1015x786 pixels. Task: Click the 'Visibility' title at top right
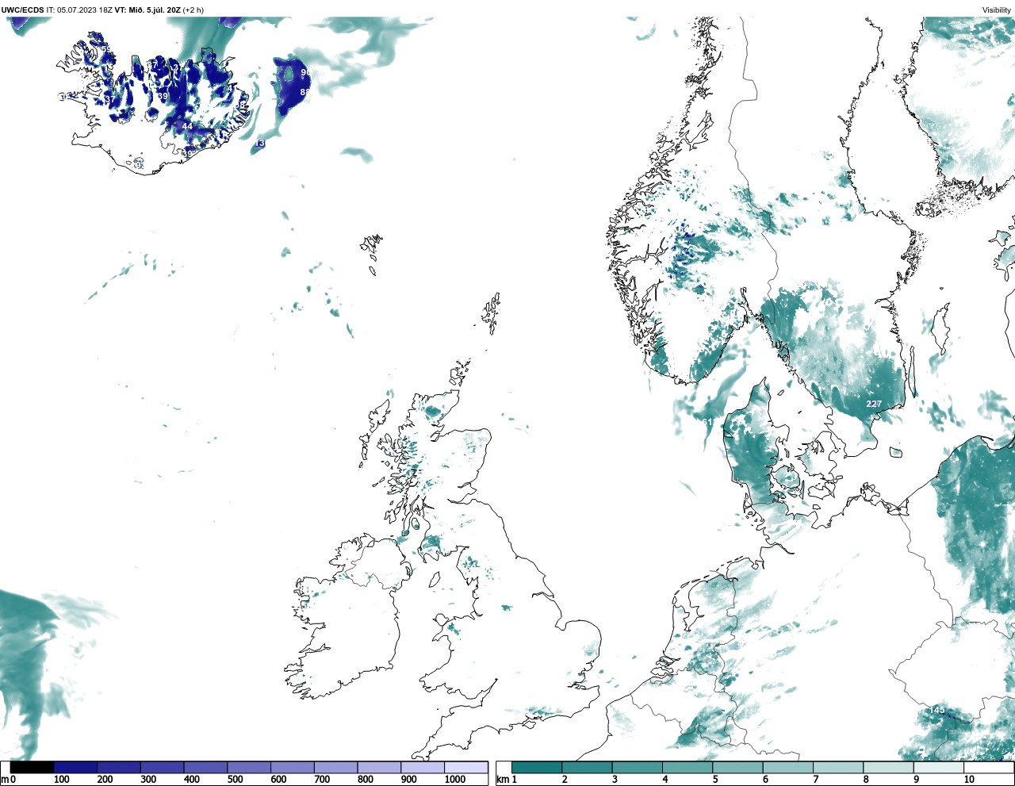coord(997,10)
